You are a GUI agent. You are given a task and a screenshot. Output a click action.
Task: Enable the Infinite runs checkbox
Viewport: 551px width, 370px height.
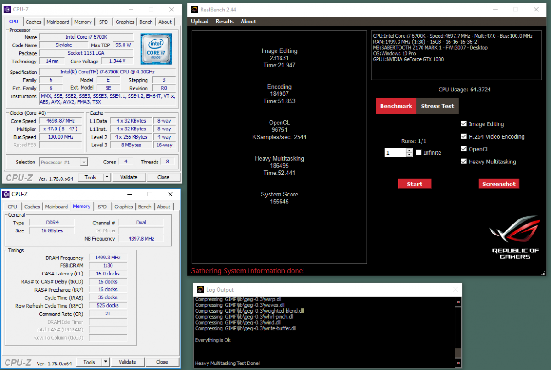tap(418, 152)
